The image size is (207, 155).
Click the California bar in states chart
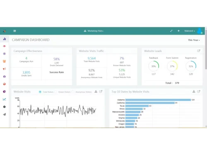point(150,103)
